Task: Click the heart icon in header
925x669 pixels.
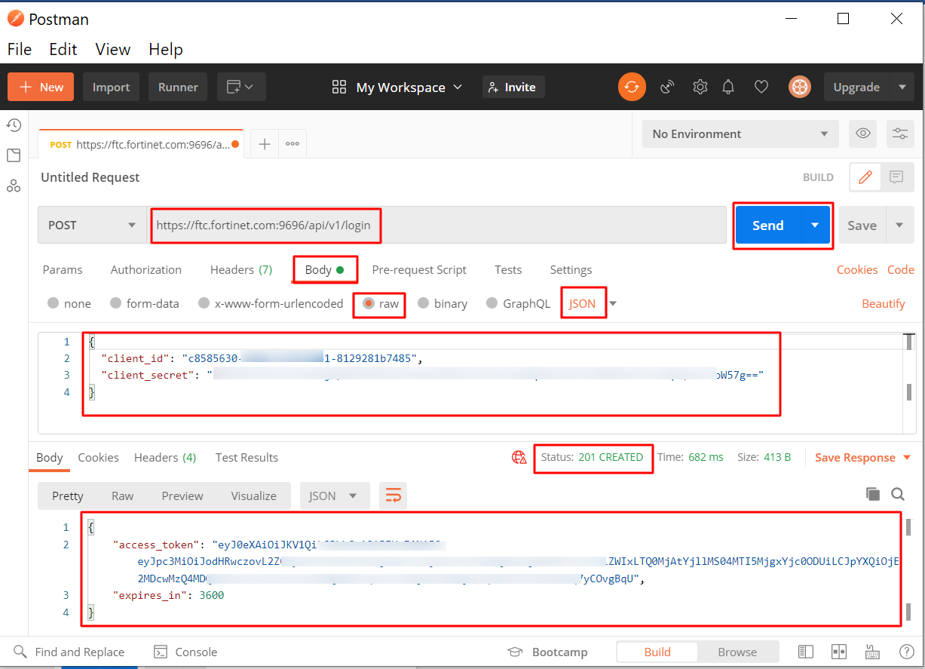Action: pyautogui.click(x=761, y=87)
